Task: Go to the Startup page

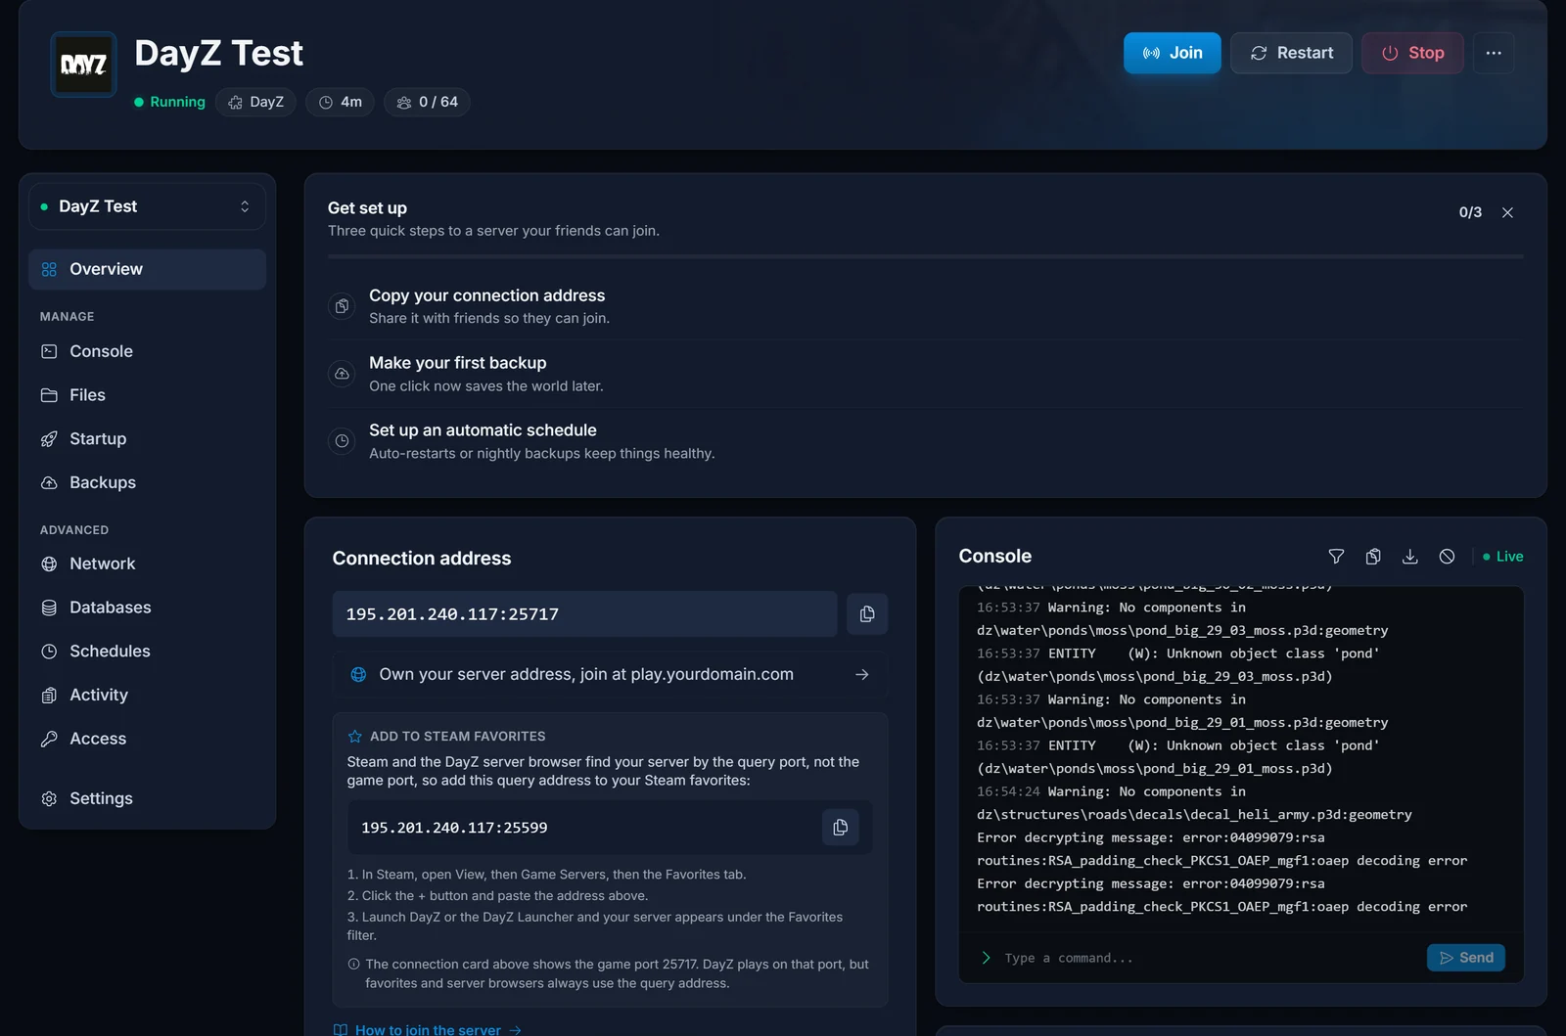Action: pyautogui.click(x=147, y=439)
